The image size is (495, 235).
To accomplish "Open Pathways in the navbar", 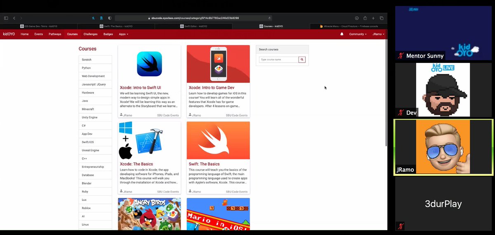I will [55, 34].
